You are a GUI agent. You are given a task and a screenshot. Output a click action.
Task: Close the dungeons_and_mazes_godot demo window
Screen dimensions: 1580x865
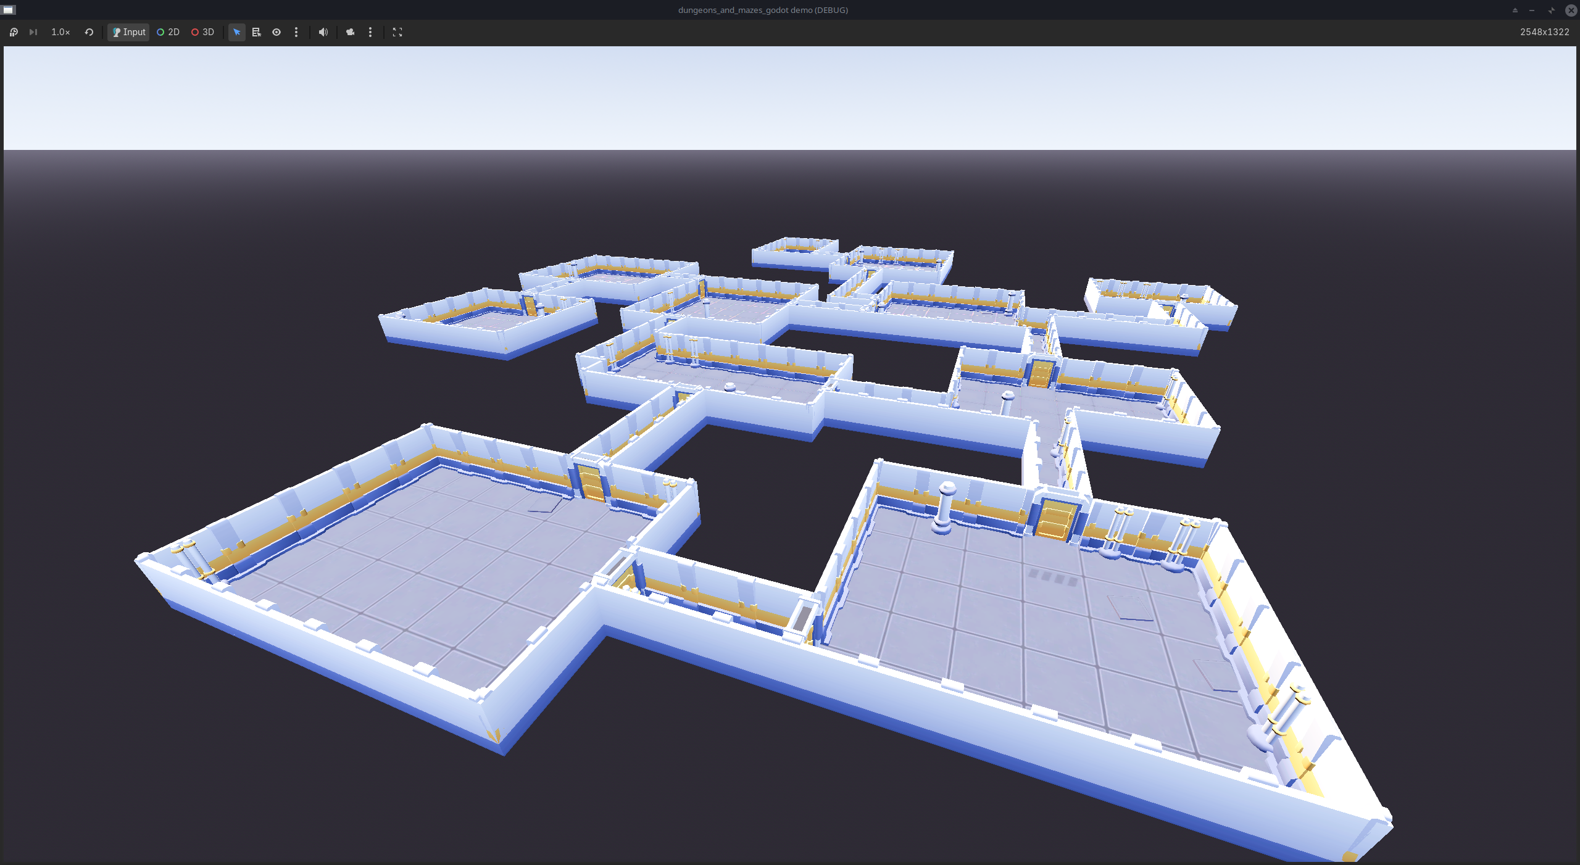pyautogui.click(x=1571, y=10)
